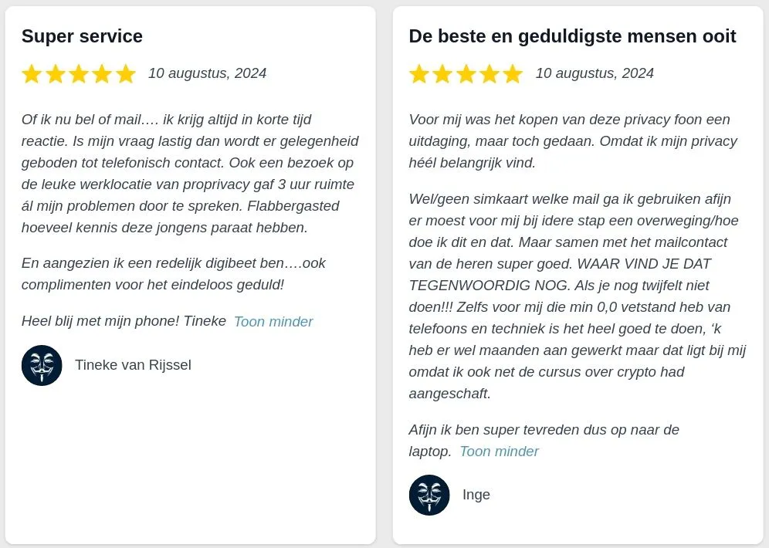Click fourth star of Inge's review rating
This screenshot has width=769, height=548.
coord(490,74)
